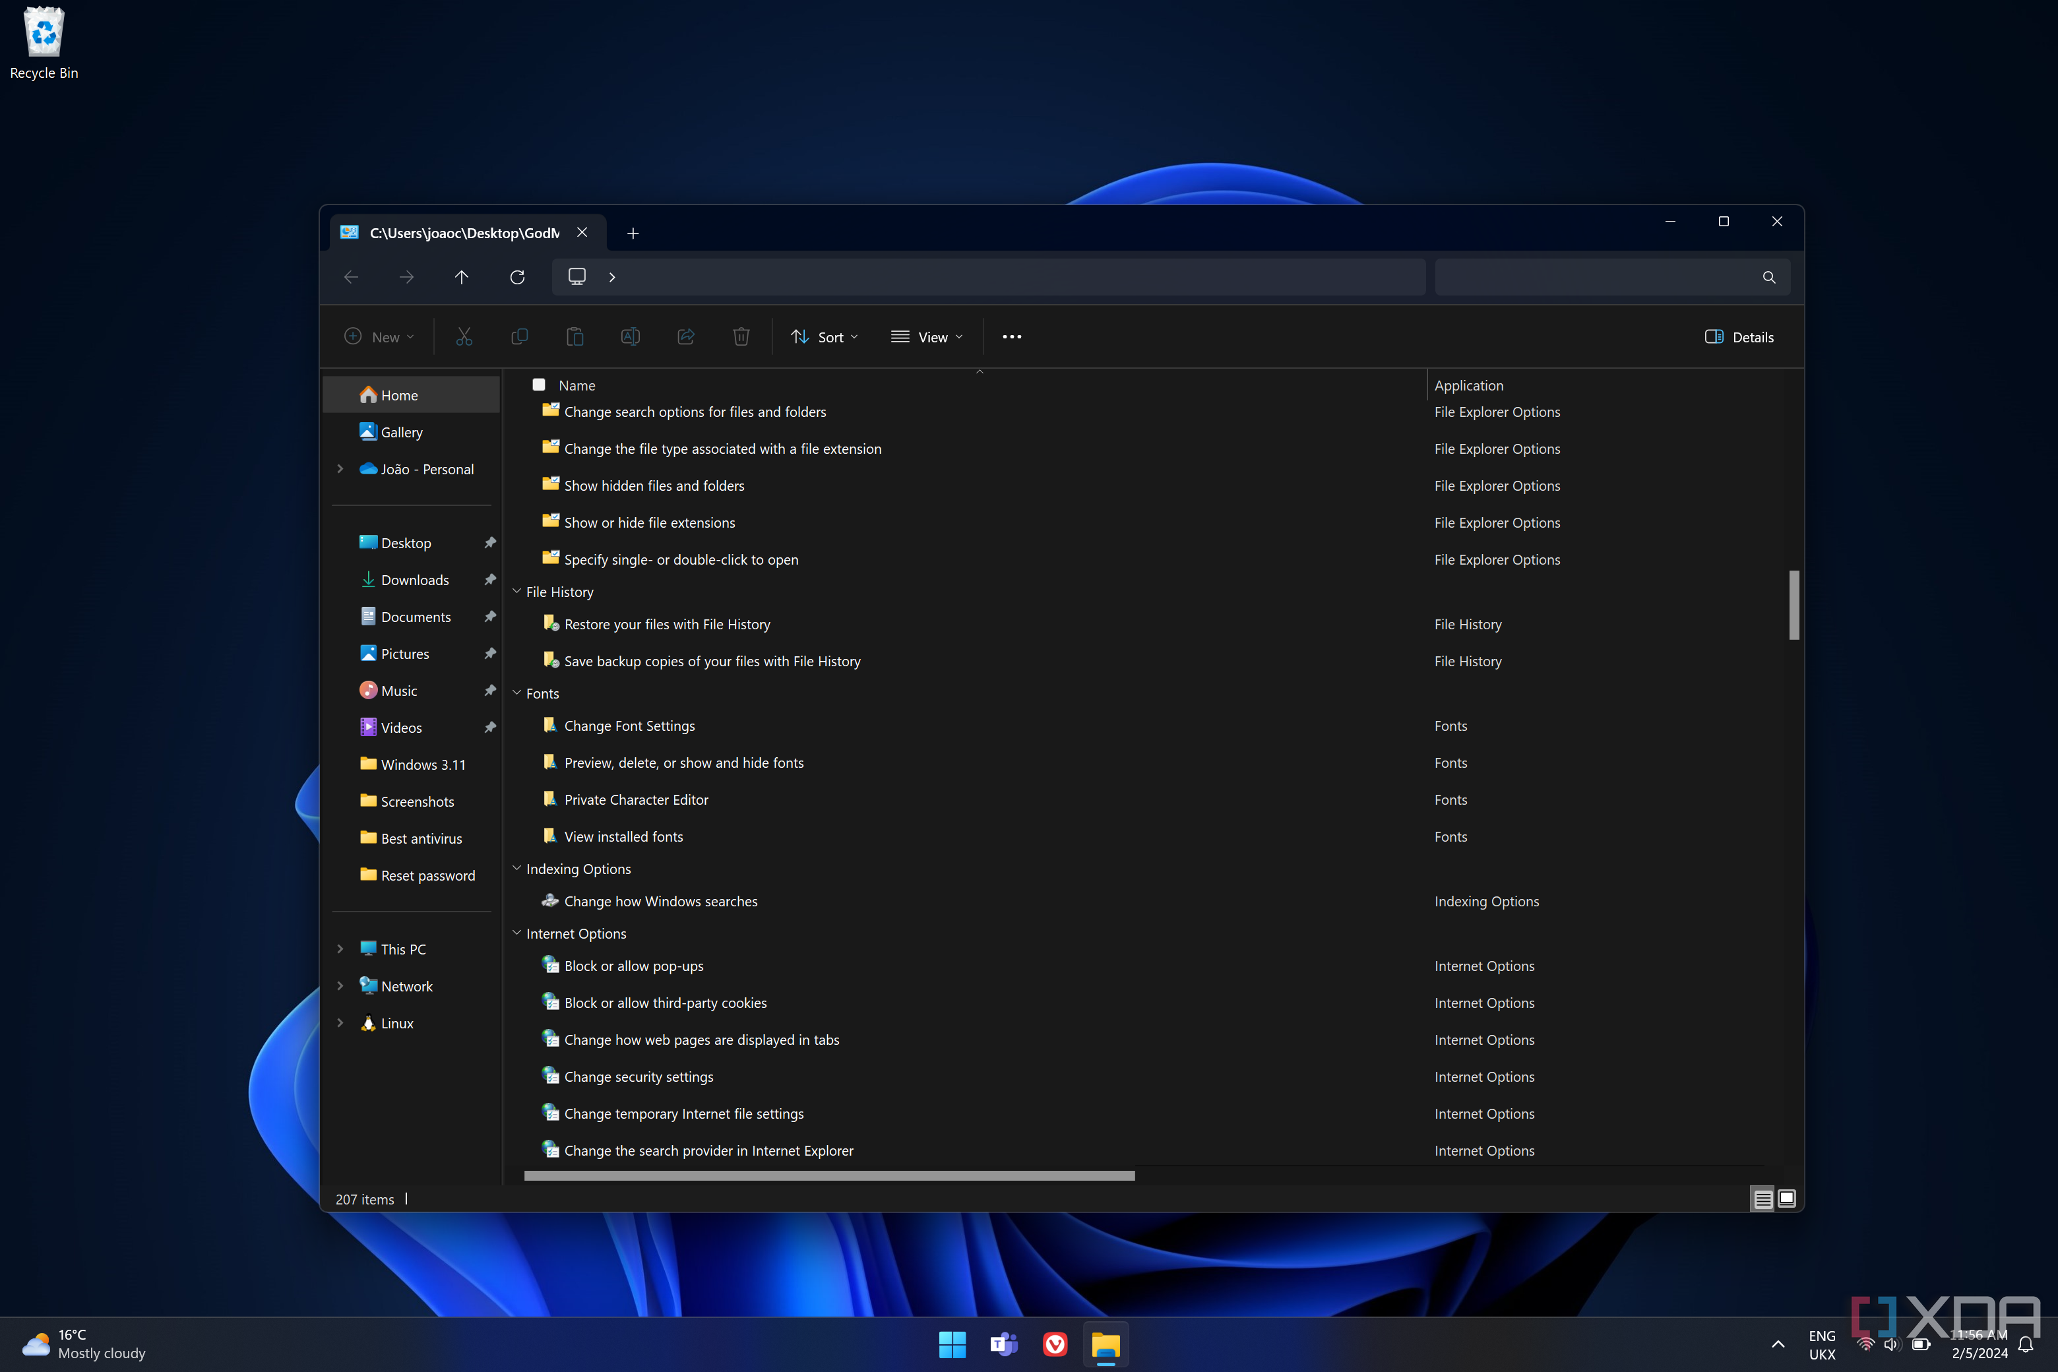Image resolution: width=2058 pixels, height=1372 pixels.
Task: Click the Copy icon in toolbar
Action: pyautogui.click(x=519, y=337)
